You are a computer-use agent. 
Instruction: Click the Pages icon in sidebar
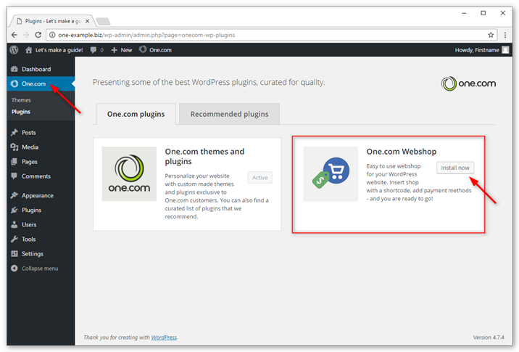pos(14,162)
